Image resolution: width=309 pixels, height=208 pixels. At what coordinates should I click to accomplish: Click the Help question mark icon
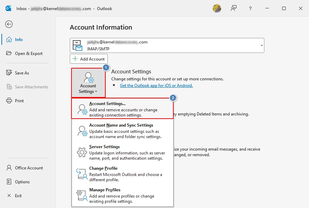coord(250,8)
